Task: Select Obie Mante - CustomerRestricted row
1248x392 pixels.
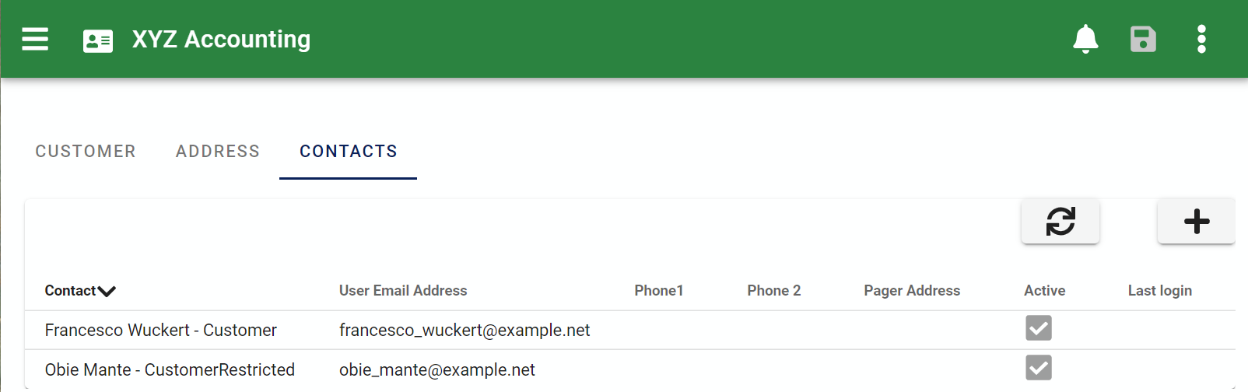Action: click(629, 369)
